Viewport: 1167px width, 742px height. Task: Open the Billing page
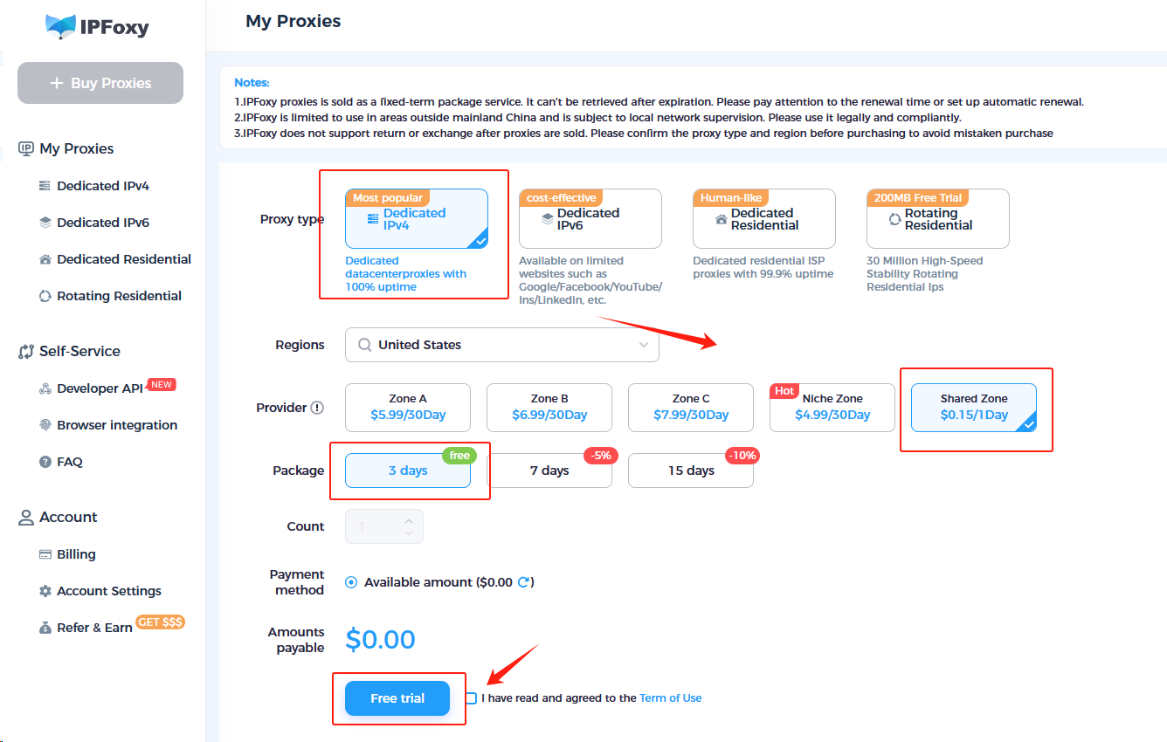pyautogui.click(x=75, y=553)
